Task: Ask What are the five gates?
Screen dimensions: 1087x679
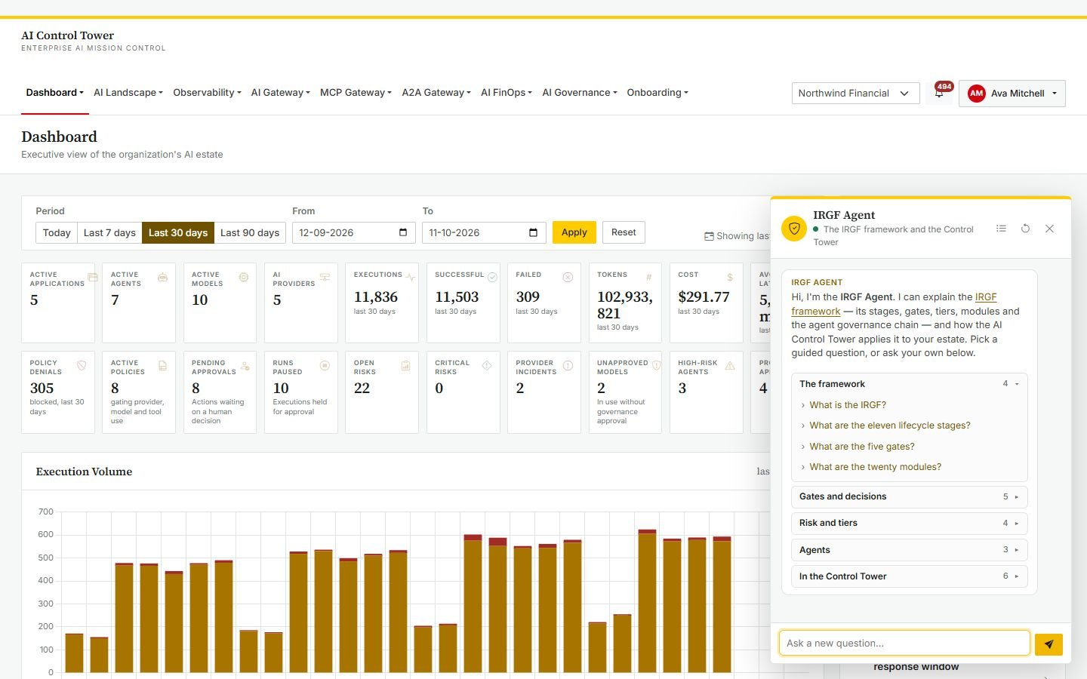Action: 862,447
